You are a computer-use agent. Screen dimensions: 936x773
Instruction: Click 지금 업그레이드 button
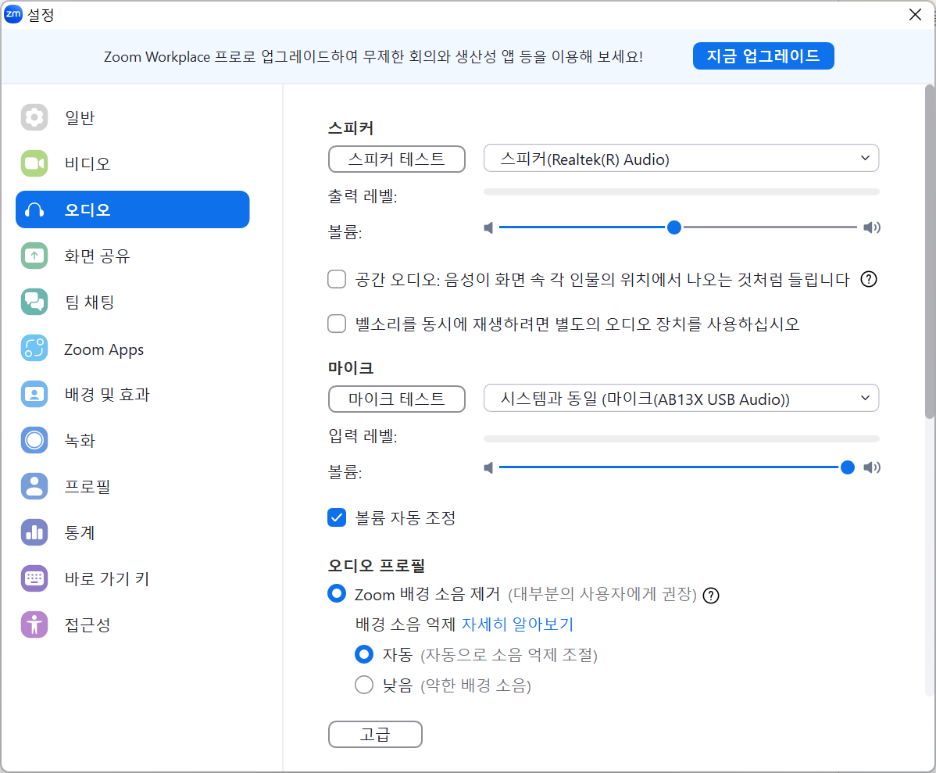tap(763, 56)
